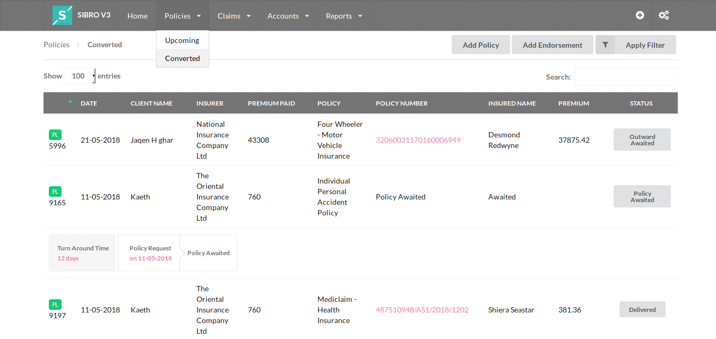Click the filter funnel icon
Screen dimensions: 716x339
pyautogui.click(x=605, y=45)
